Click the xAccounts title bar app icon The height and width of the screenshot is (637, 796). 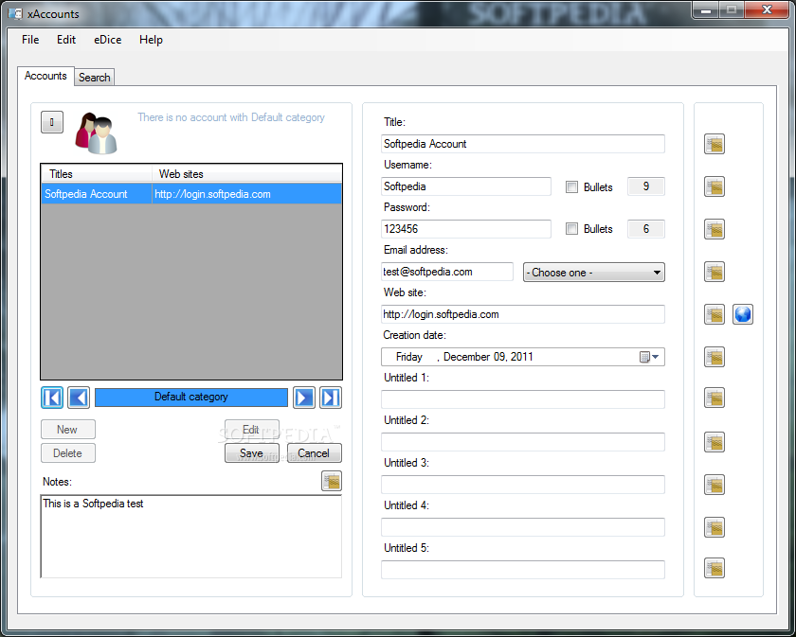tap(16, 13)
